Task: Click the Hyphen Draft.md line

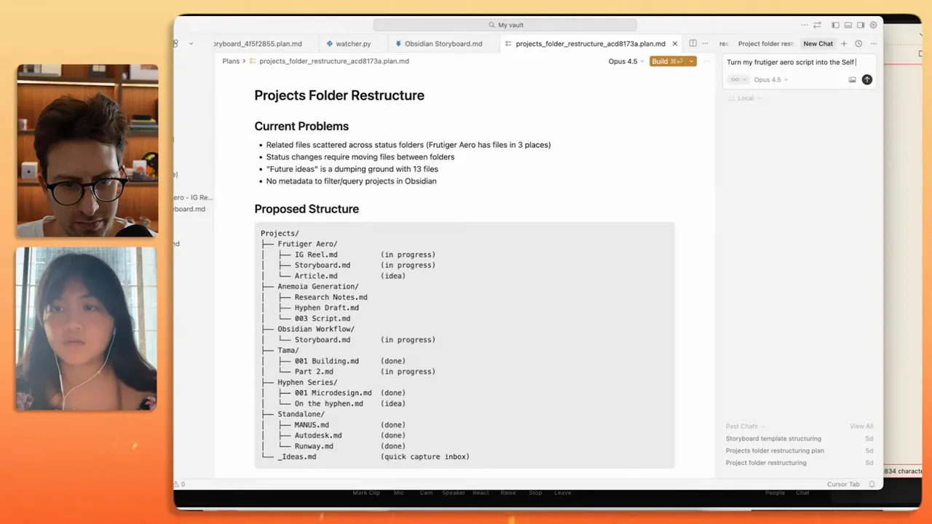Action: (326, 308)
